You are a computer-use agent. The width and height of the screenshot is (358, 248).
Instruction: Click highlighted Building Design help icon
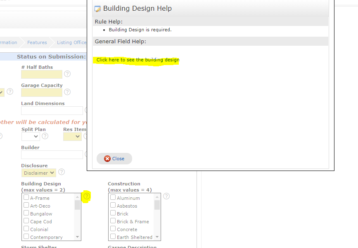click(86, 197)
